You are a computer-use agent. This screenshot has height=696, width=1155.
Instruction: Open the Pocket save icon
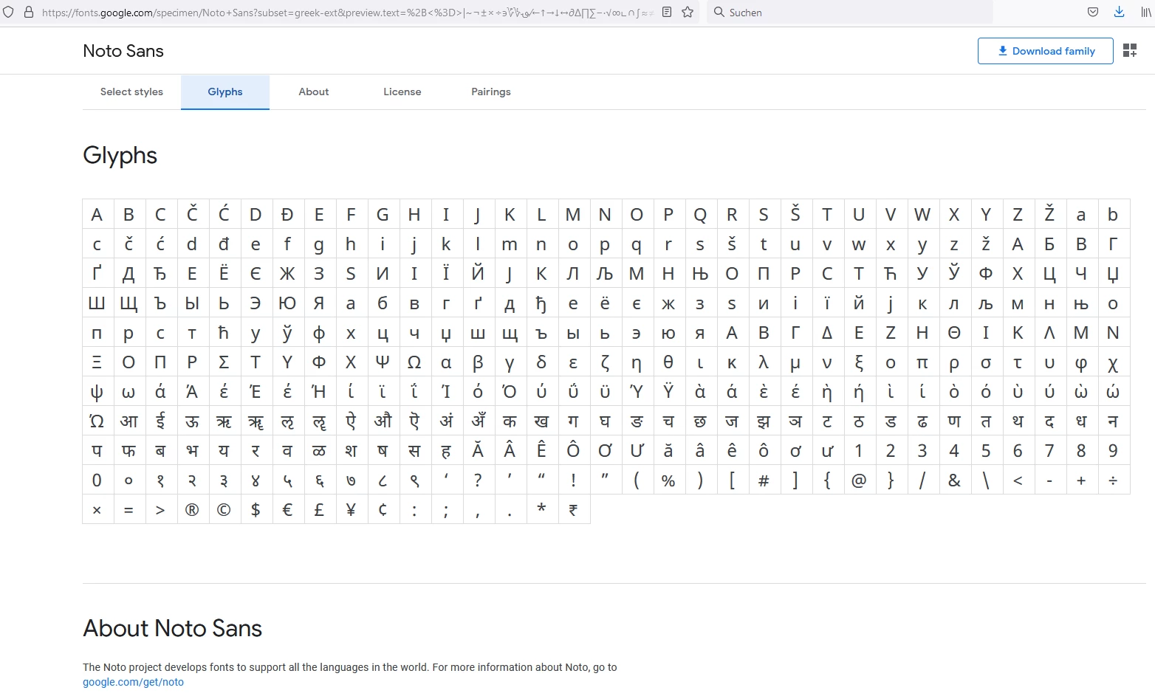tap(1093, 13)
